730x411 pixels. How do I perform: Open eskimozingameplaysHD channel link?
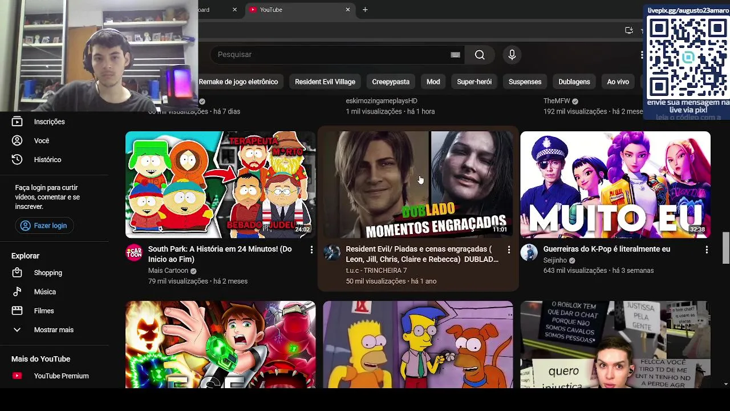[382, 101]
